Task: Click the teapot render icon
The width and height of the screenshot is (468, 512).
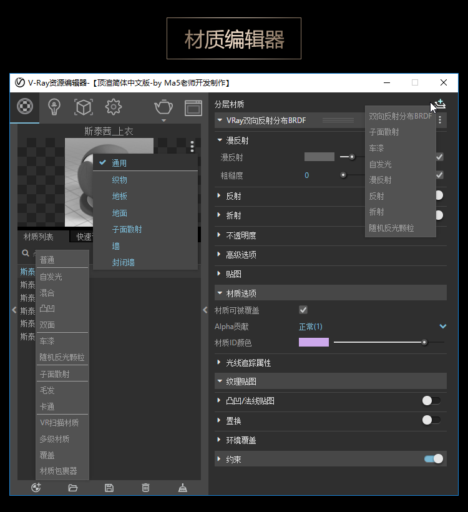Action: pos(163,107)
